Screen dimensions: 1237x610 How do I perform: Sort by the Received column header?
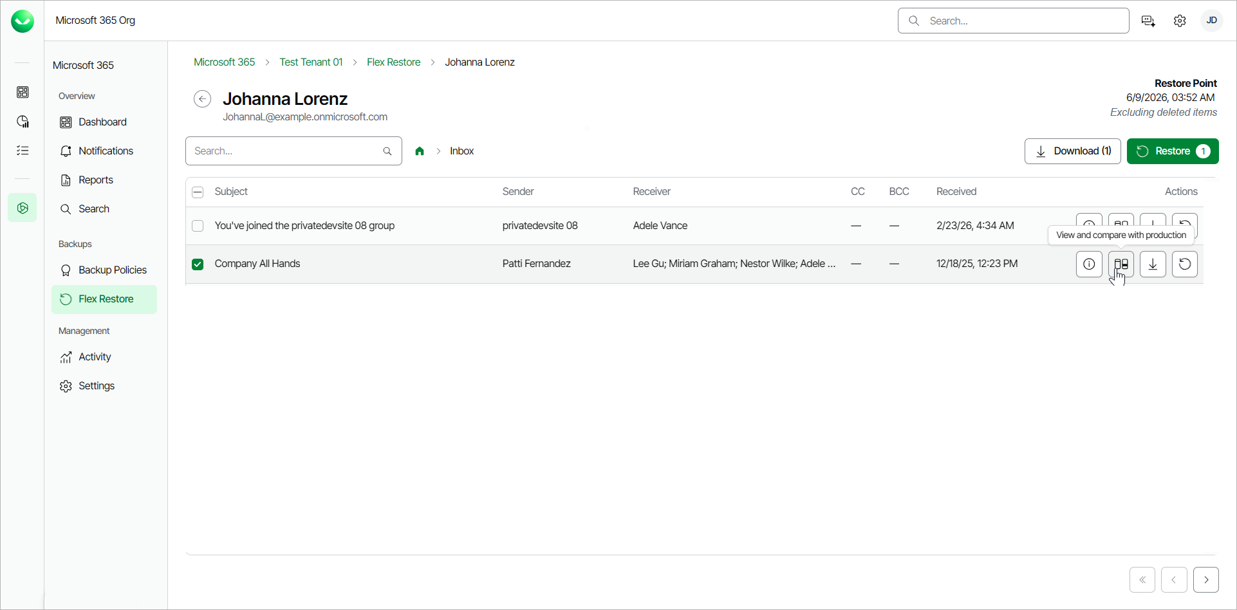click(956, 192)
